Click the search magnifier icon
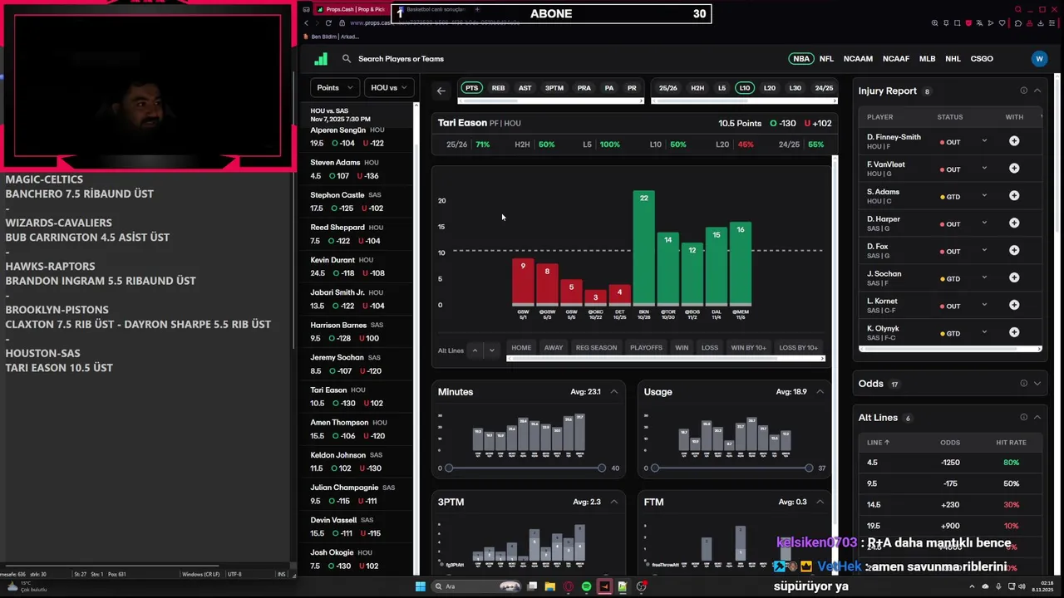Viewport: 1064px width, 598px height. [x=347, y=59]
